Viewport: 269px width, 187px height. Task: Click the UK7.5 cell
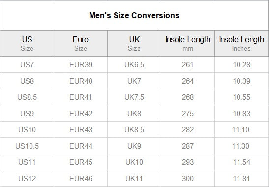tap(134, 97)
